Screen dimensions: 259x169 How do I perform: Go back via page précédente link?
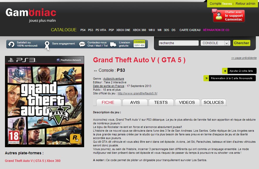coord(244,58)
